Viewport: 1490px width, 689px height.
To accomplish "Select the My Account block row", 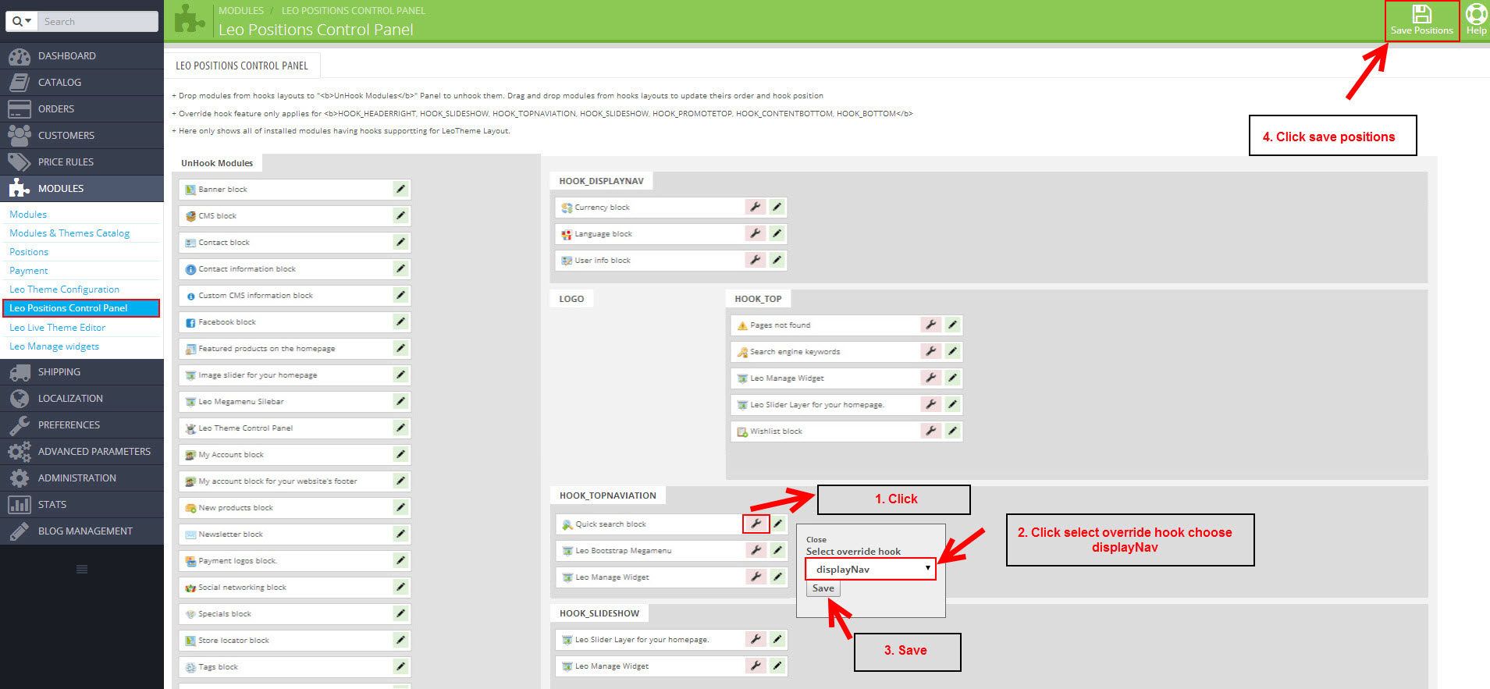I will click(x=295, y=454).
